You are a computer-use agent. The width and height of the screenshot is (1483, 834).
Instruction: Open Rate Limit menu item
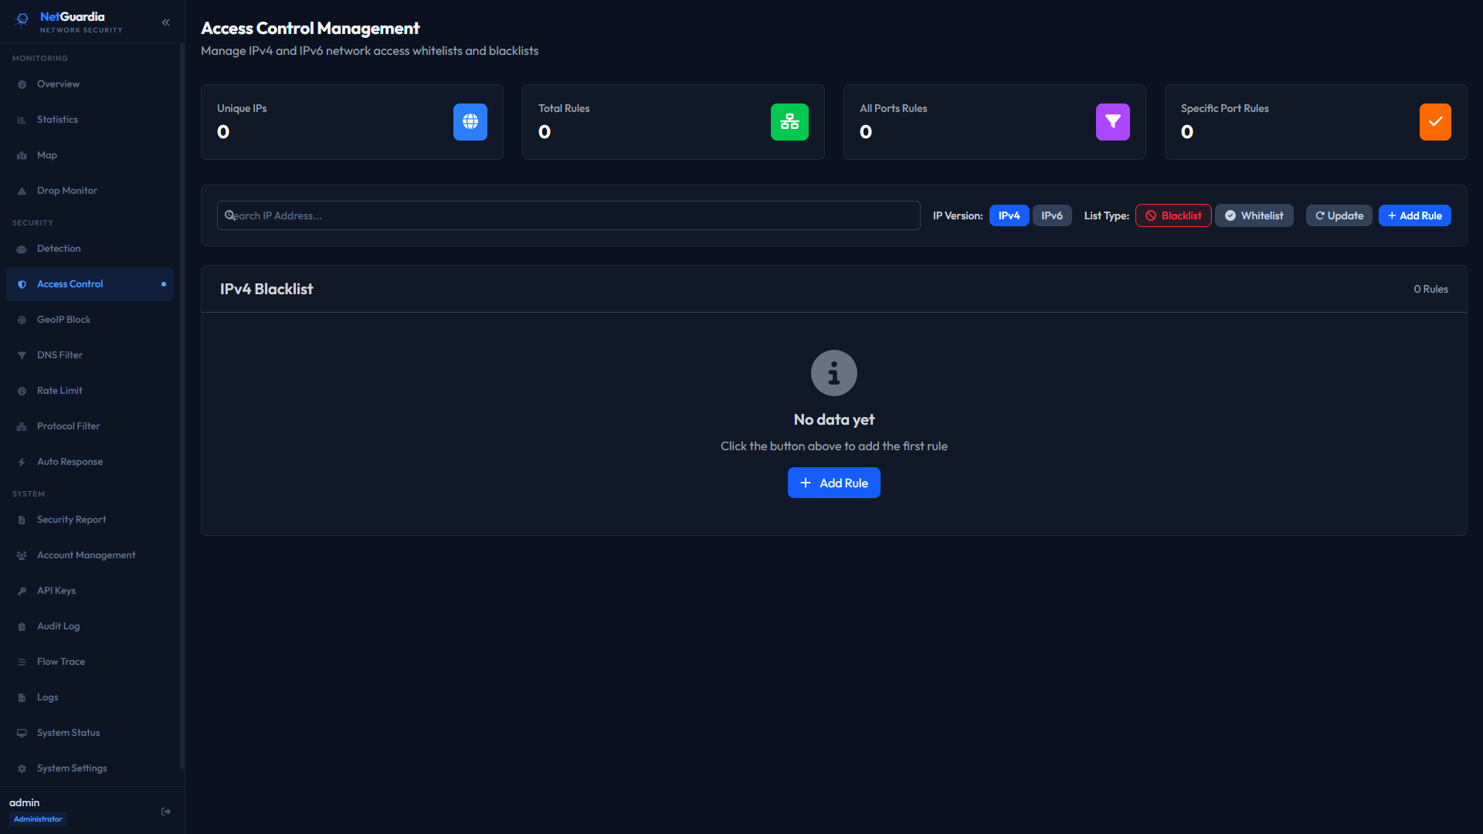click(x=90, y=391)
